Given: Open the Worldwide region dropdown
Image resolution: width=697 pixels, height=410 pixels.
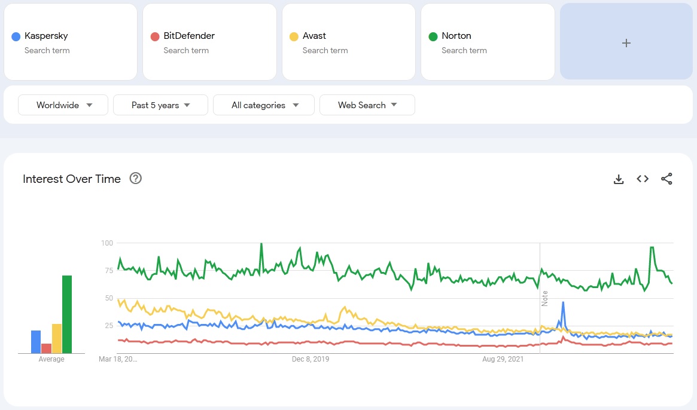Looking at the screenshot, I should pyautogui.click(x=63, y=105).
